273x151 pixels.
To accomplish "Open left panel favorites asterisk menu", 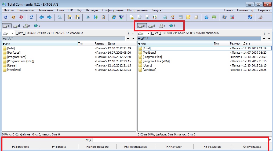I will 128,38.
